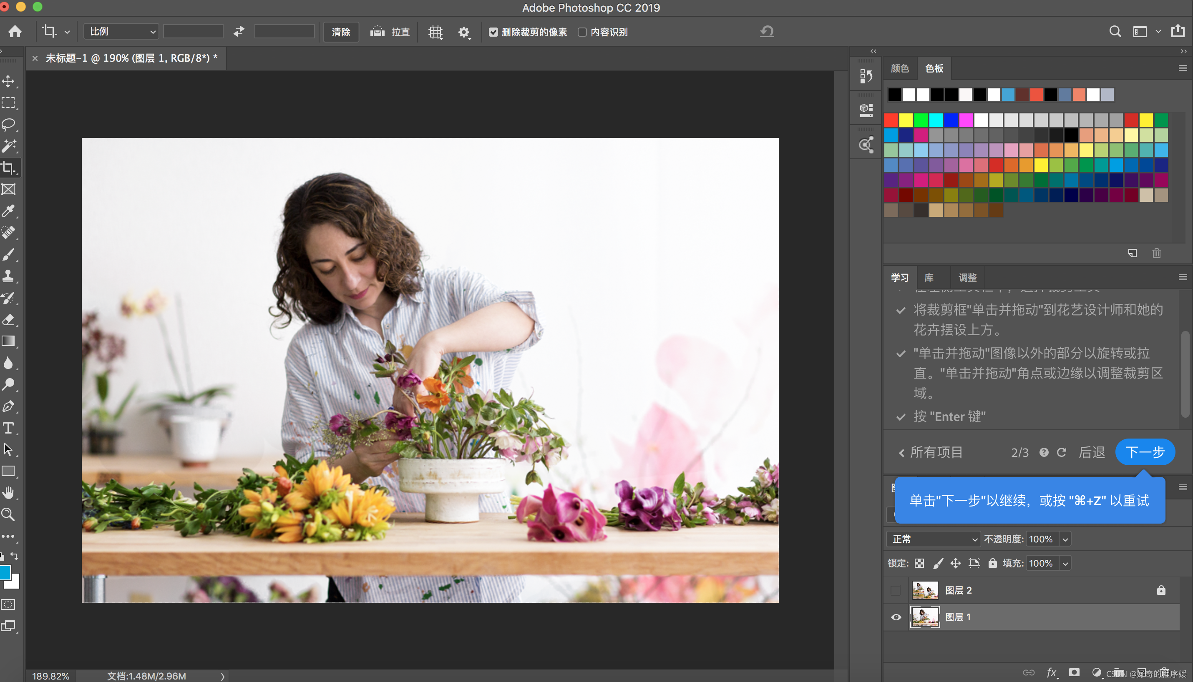
Task: Enable 内容识别 checkbox
Action: click(x=582, y=32)
